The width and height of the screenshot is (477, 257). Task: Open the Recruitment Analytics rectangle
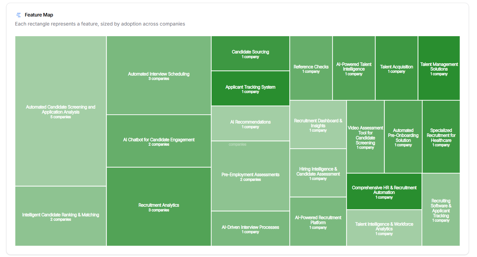pyautogui.click(x=159, y=207)
